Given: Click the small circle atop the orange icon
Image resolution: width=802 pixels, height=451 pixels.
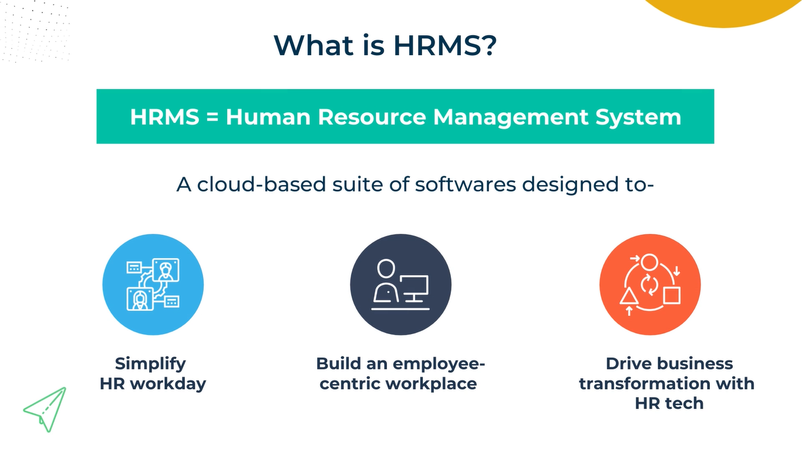Looking at the screenshot, I should pos(649,262).
